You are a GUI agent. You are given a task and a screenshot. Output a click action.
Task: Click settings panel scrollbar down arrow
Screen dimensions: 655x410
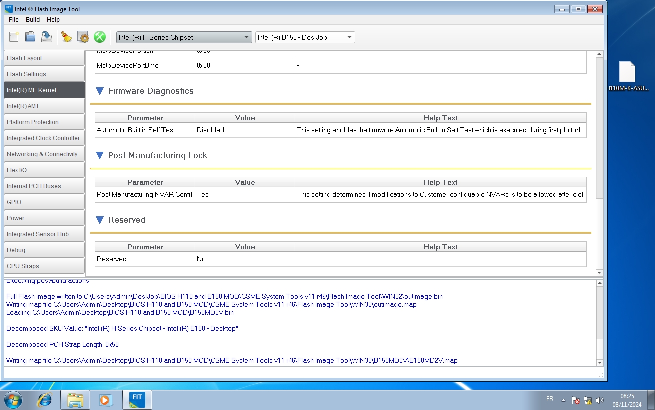600,273
